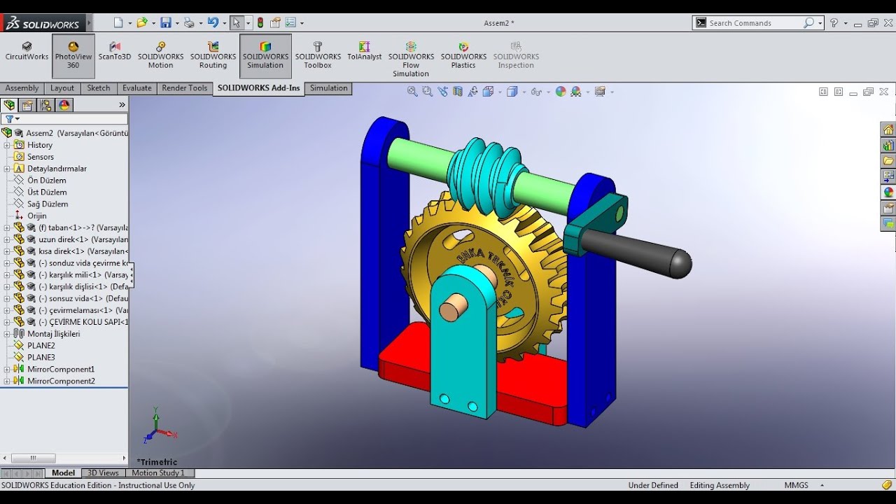Open the dropdown arrow next to Save
Image resolution: width=896 pixels, height=504 pixels.
[176, 23]
